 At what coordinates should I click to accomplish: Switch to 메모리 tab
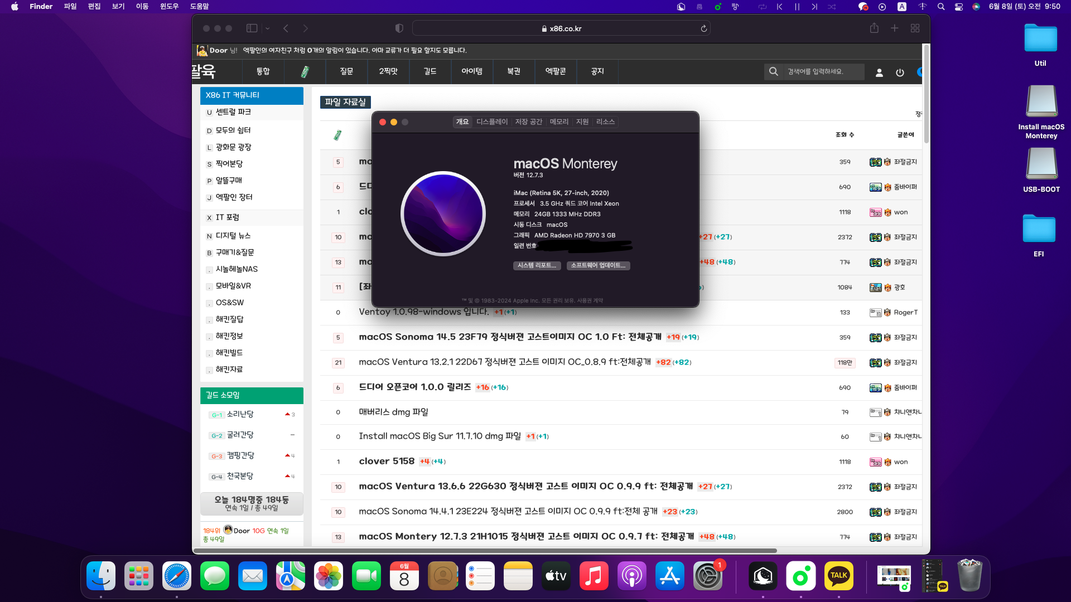click(x=559, y=122)
